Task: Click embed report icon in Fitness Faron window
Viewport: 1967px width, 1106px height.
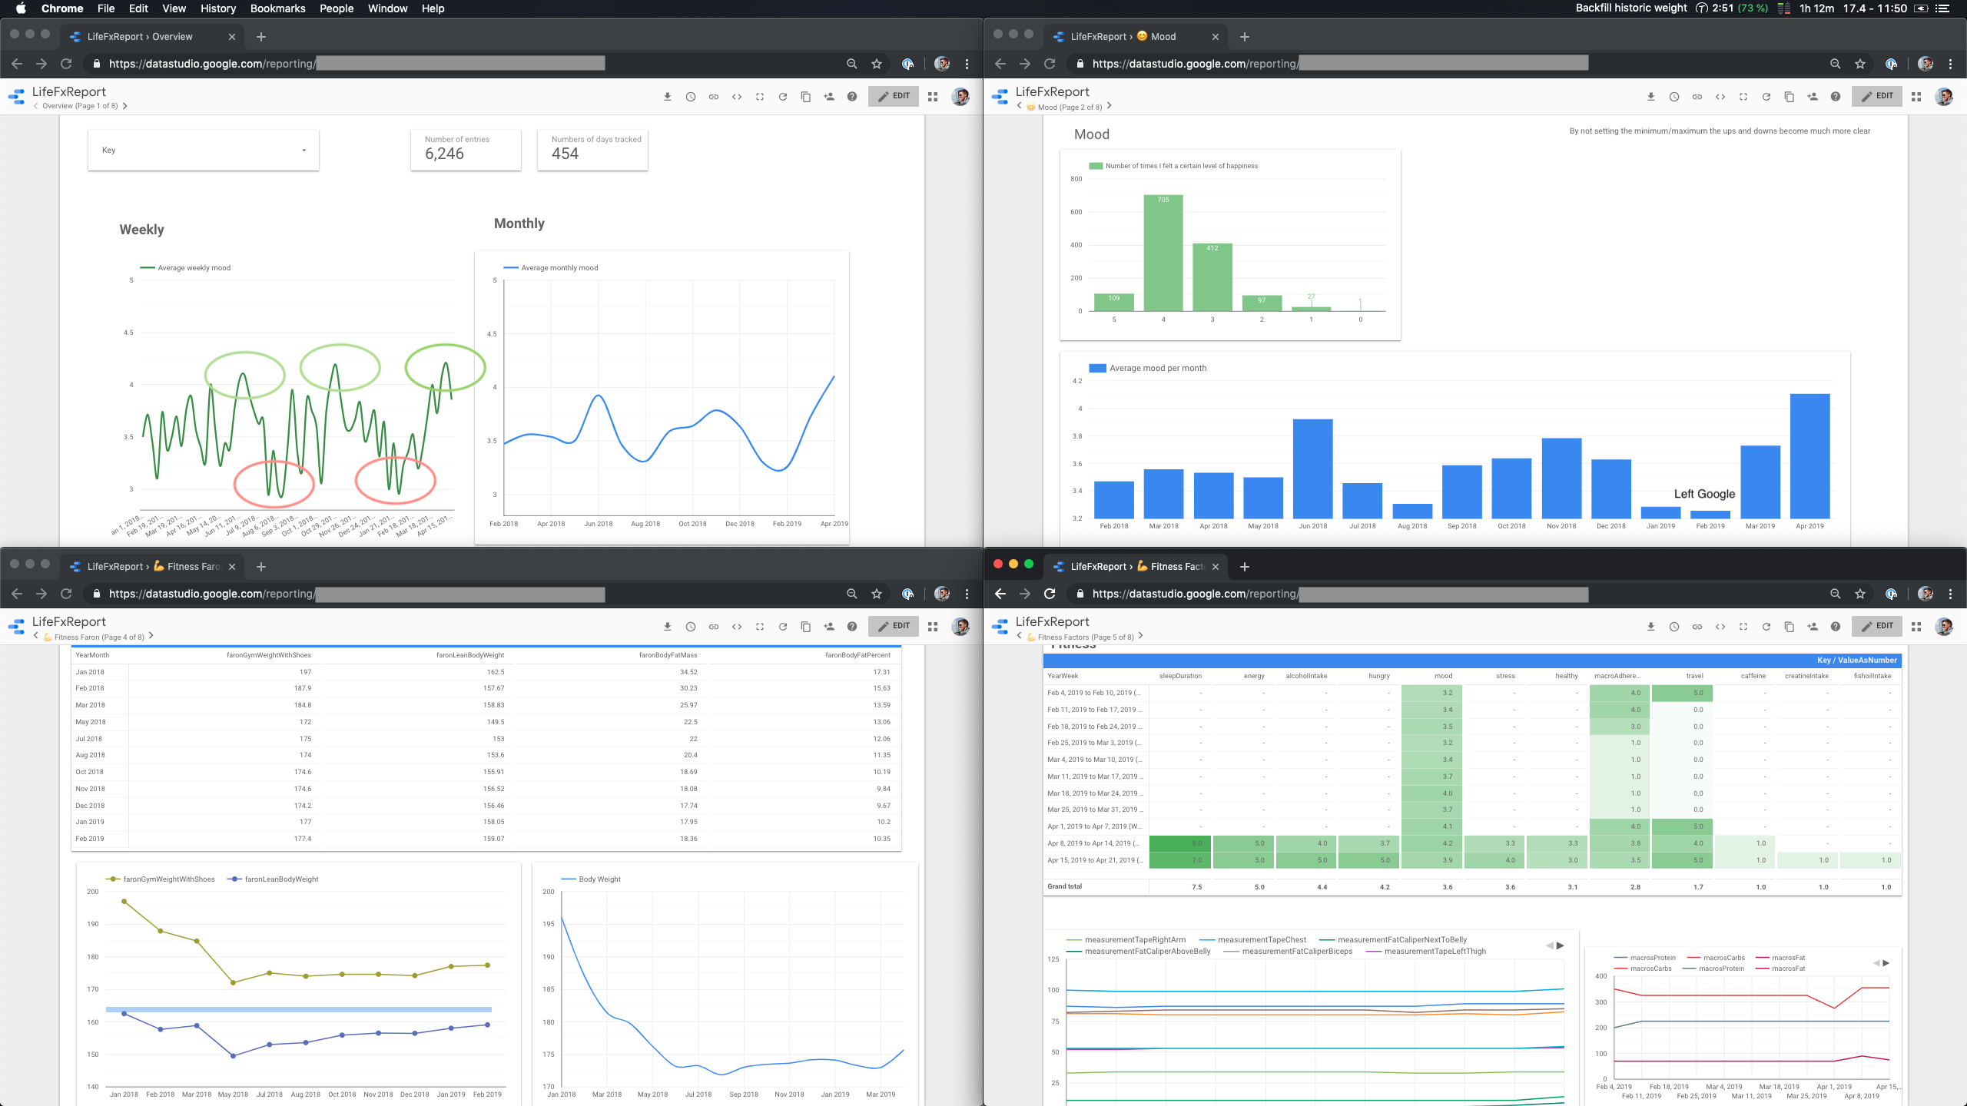Action: coord(736,627)
